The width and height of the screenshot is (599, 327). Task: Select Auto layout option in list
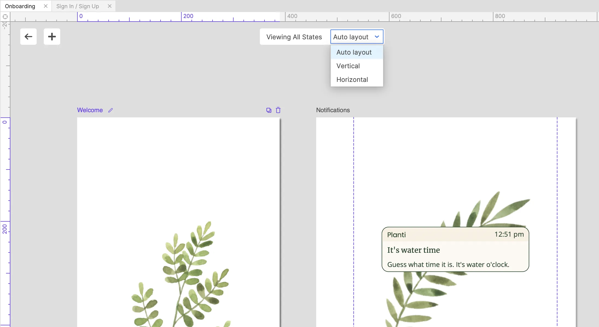tap(354, 52)
